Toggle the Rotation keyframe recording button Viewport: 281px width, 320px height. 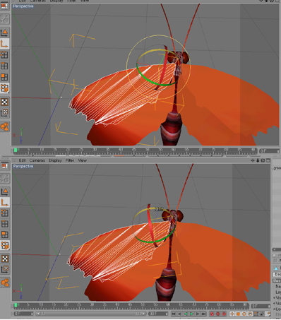[244, 314]
